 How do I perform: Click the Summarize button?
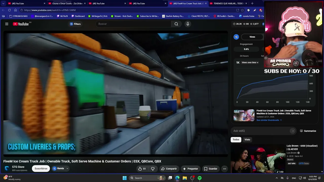coord(308,131)
